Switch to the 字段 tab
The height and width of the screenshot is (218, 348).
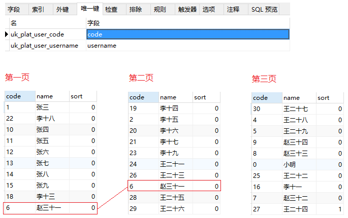(17, 10)
